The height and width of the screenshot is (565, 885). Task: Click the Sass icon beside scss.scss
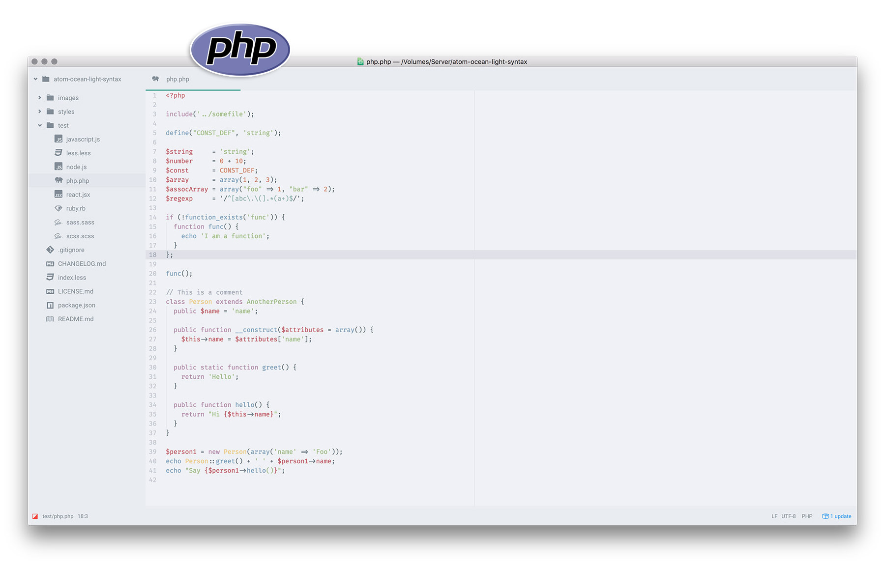[x=59, y=236]
